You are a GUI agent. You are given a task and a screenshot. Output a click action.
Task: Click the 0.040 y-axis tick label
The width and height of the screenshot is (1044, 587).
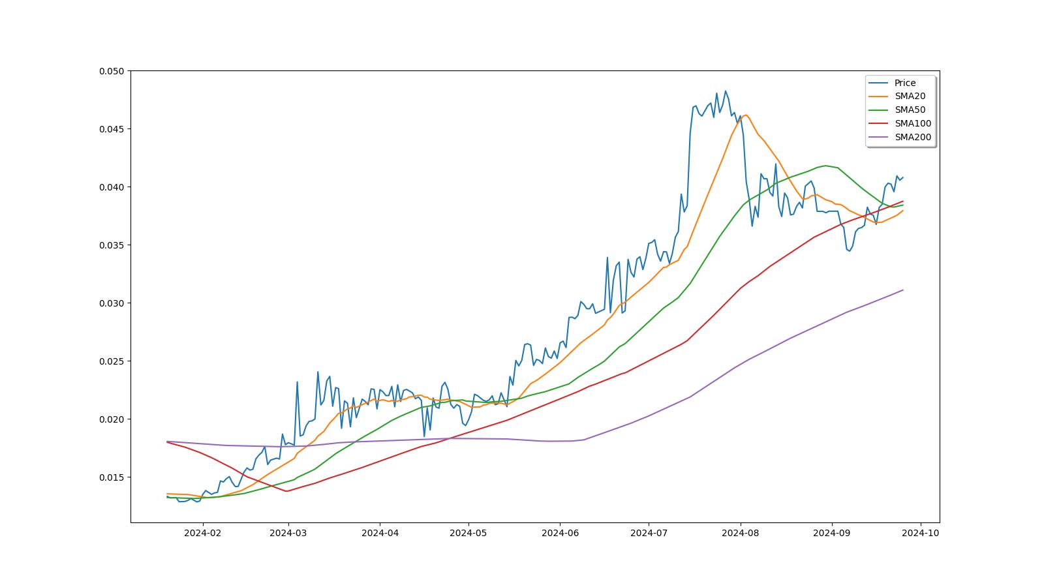(x=112, y=187)
